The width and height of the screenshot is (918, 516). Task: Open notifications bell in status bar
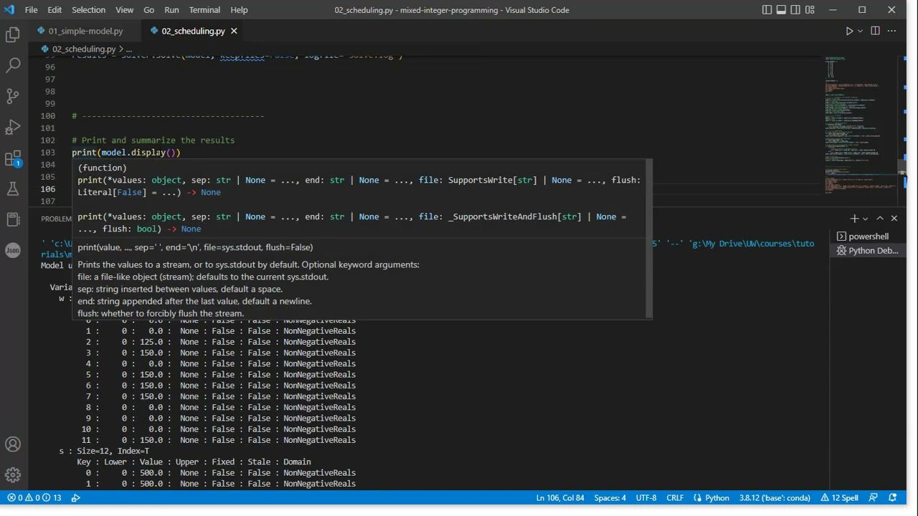pos(893,497)
